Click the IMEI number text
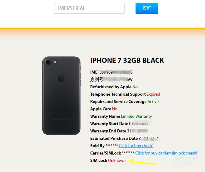Viewport: 205px width, 172px height. [x=116, y=72]
